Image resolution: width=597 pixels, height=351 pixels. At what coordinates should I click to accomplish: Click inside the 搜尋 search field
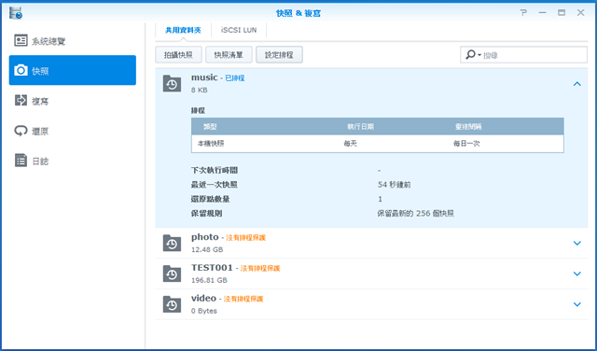[x=534, y=55]
